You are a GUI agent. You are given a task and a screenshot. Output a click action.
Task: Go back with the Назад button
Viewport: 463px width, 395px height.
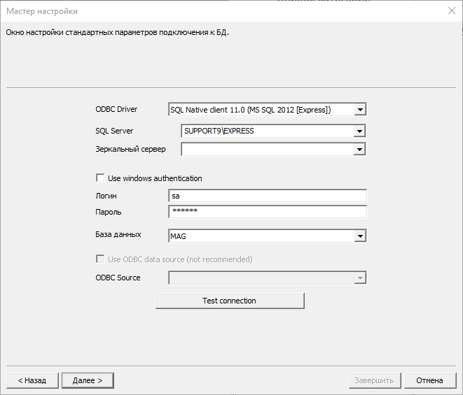(x=32, y=380)
